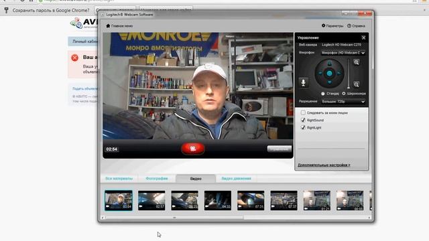Image resolution: width=429 pixels, height=241 pixels.
Task: Select the video thumbnail lasting 03:04
Action: 119,200
